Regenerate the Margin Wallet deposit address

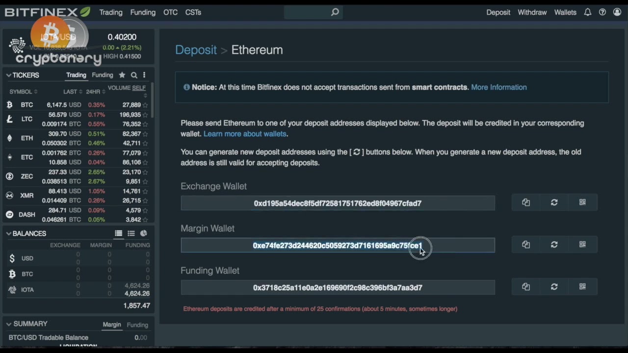point(554,245)
